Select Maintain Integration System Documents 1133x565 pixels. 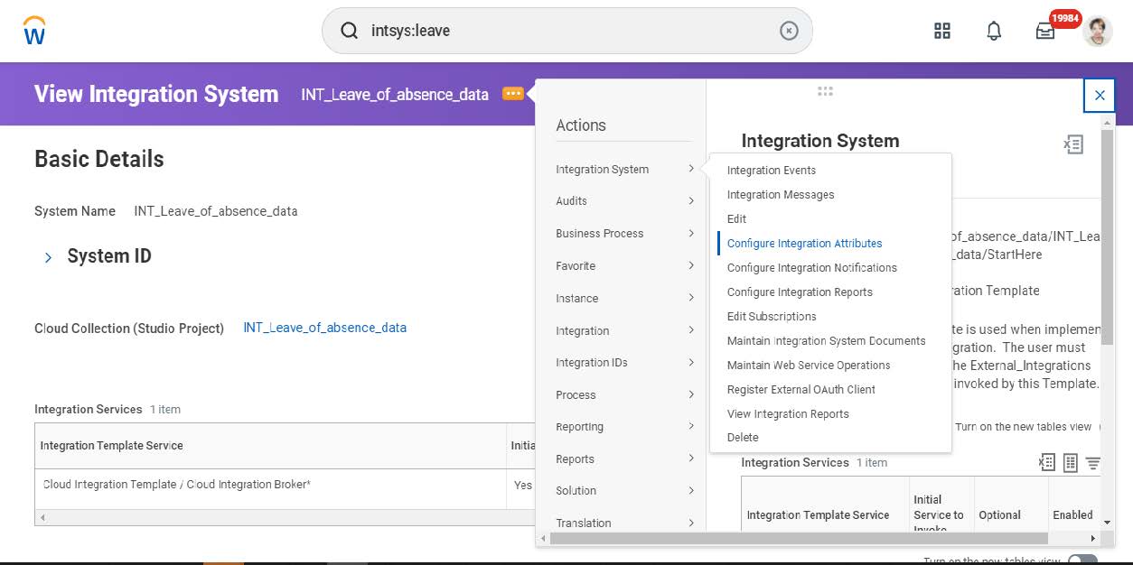[826, 340]
